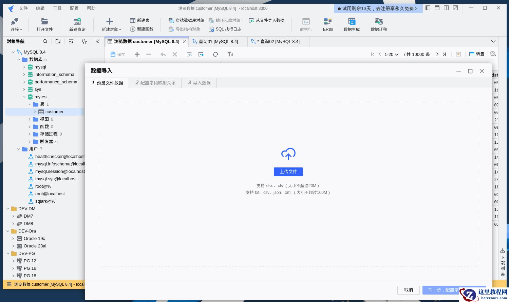The width and height of the screenshot is (509, 302).
Task: Open SQL 执行日志
Action: click(225, 29)
